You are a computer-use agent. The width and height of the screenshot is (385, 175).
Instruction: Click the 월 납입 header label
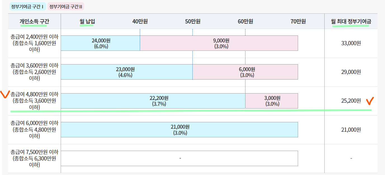[87, 21]
